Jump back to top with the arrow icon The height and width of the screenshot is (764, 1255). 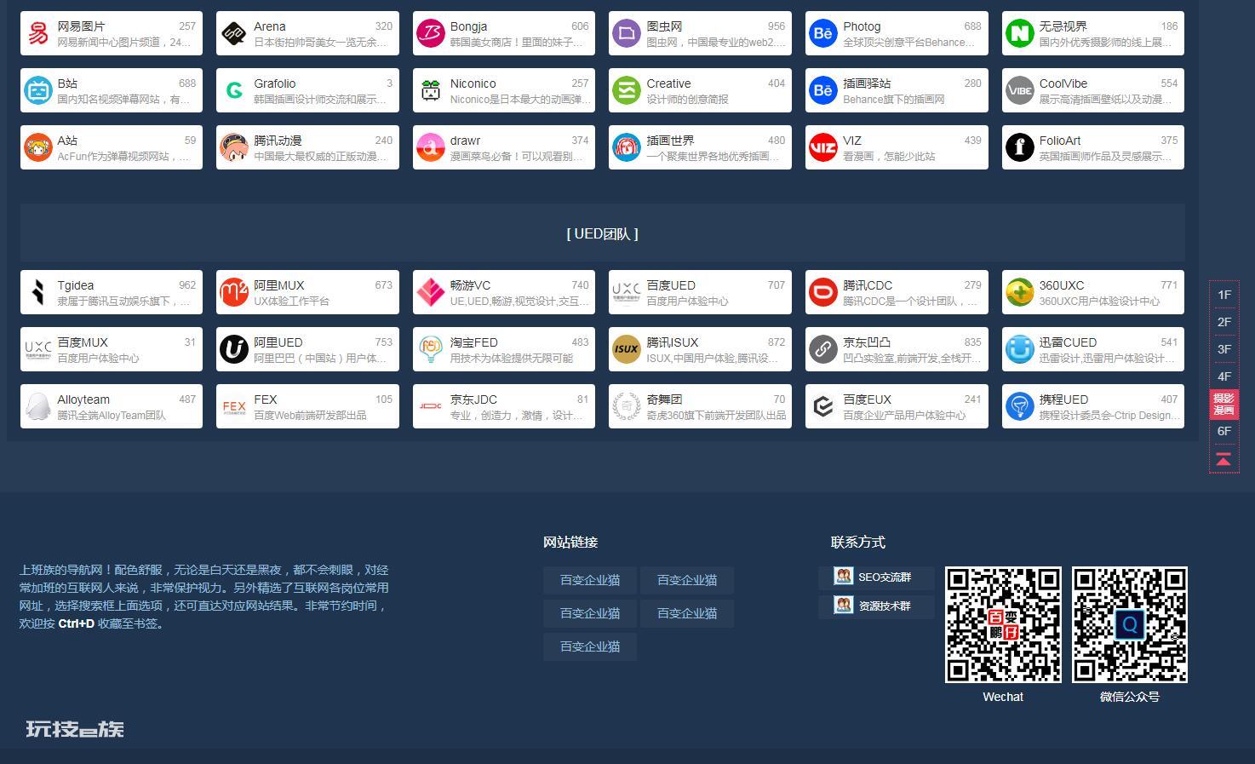tap(1223, 459)
